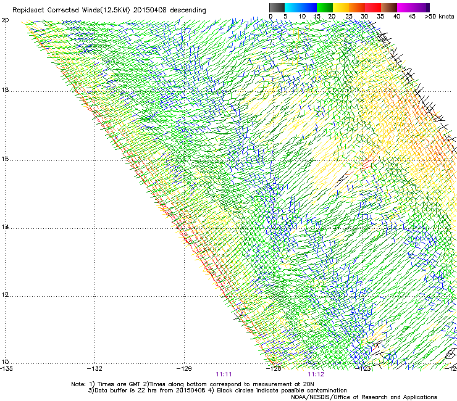Viewport: 457px width, 401px height.
Task: Click the '35' legend scale label
Action: click(x=380, y=17)
